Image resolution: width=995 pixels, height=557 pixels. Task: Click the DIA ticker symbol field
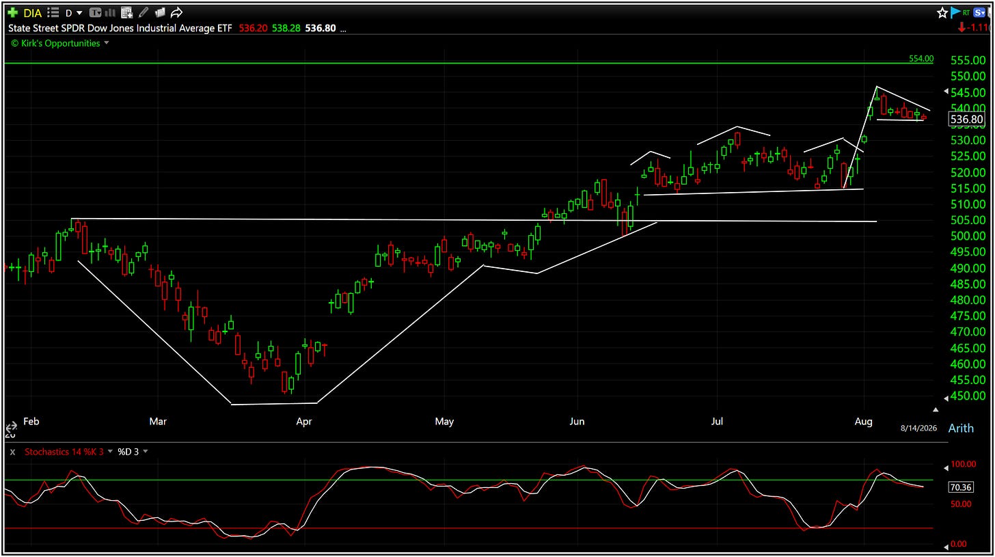[x=33, y=13]
